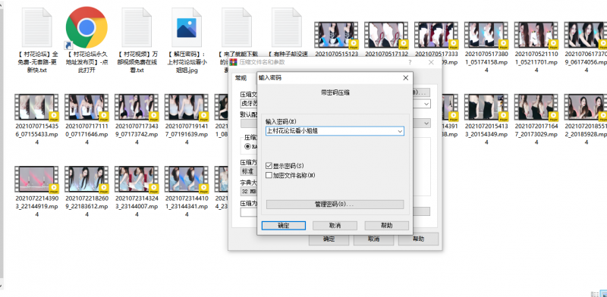This screenshot has width=607, height=297.
Task: Click 确定 in the password dialog
Action: click(x=284, y=226)
